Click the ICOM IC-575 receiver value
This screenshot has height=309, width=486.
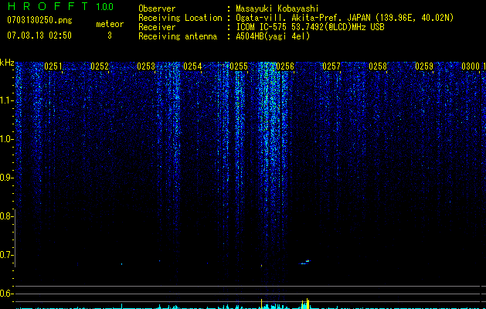click(310, 27)
